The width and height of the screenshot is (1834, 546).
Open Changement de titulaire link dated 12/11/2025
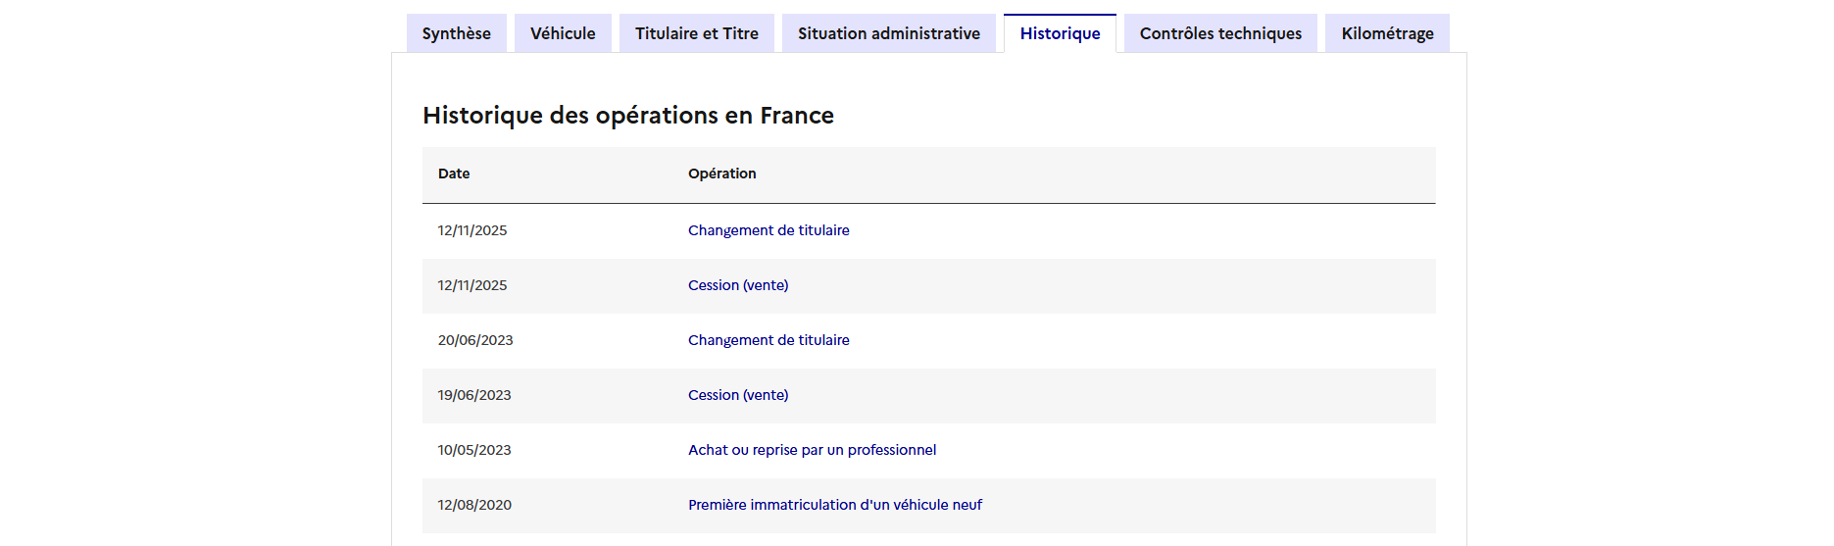click(x=768, y=230)
